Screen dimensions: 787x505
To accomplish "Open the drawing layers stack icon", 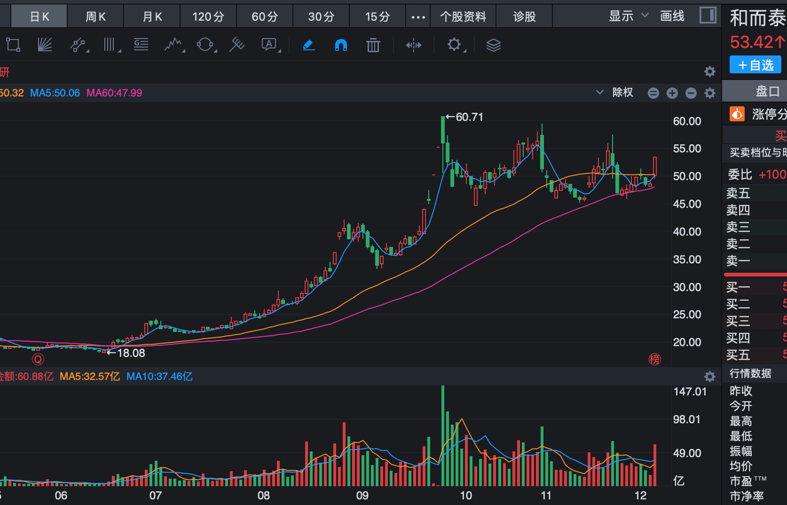I will point(493,45).
